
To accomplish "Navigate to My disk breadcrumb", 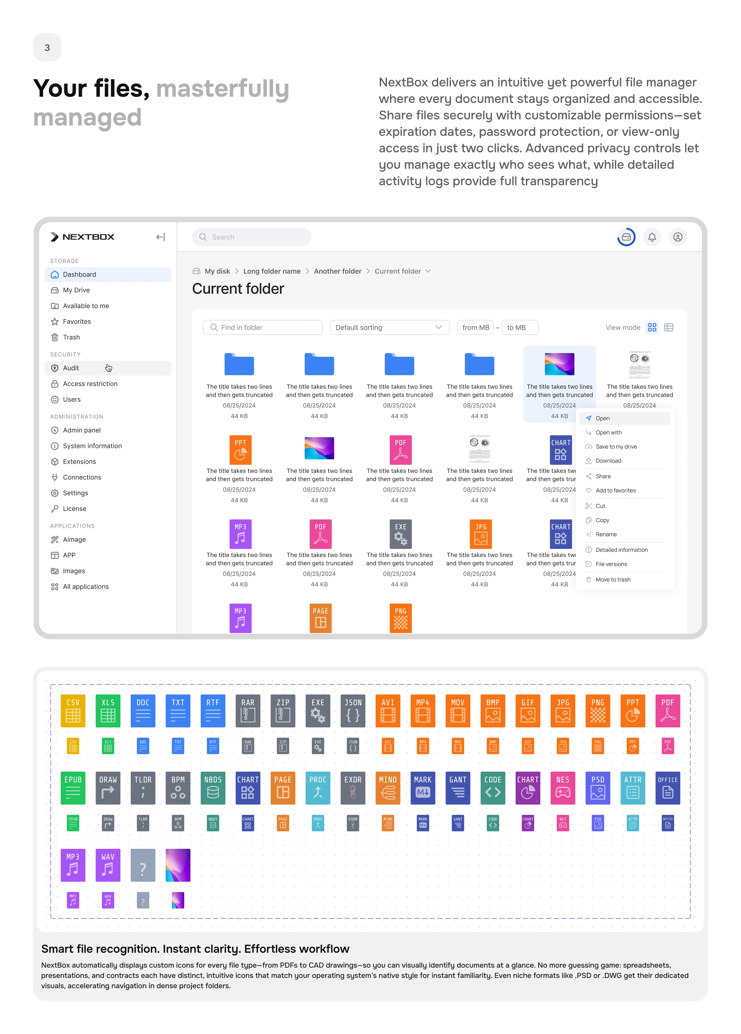I will tap(217, 271).
